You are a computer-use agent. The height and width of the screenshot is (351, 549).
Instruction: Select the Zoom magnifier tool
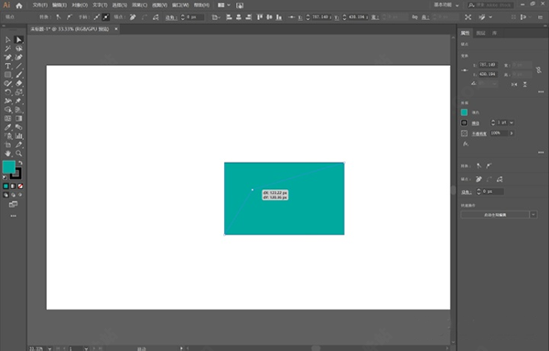point(19,154)
